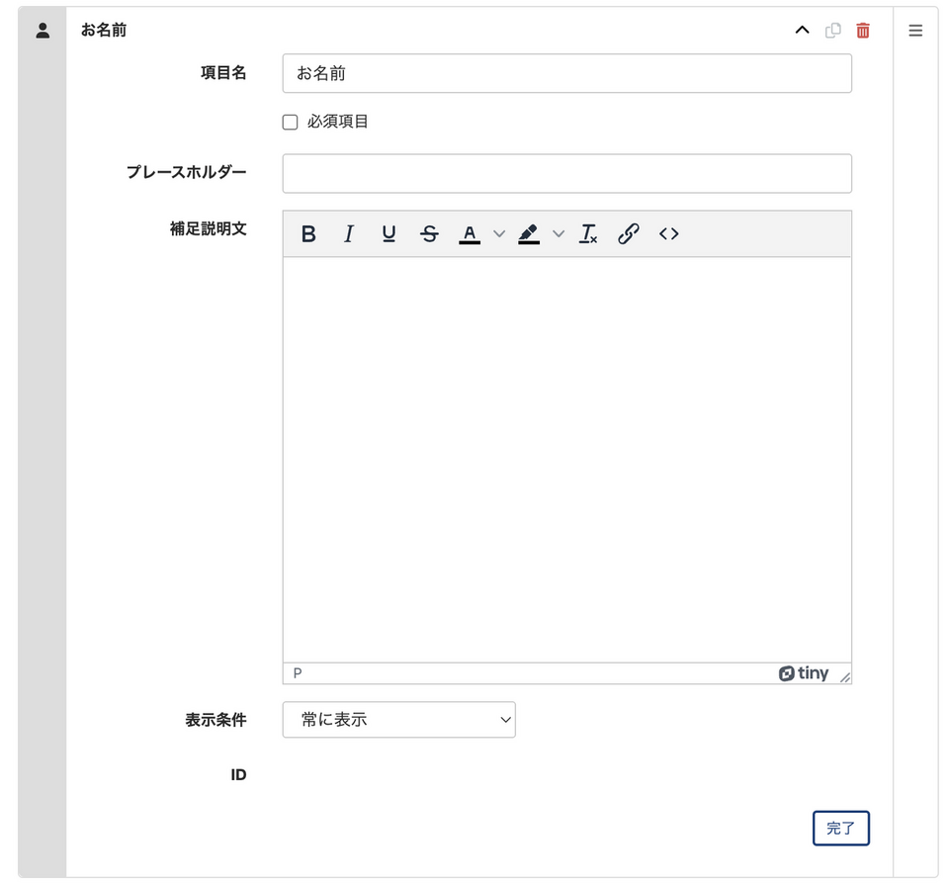The height and width of the screenshot is (884, 949).
Task: Open the tiny logo link
Action: (804, 673)
